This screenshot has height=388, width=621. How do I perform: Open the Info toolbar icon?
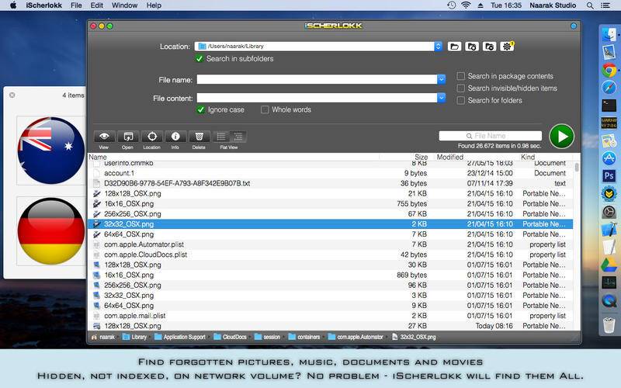point(175,137)
